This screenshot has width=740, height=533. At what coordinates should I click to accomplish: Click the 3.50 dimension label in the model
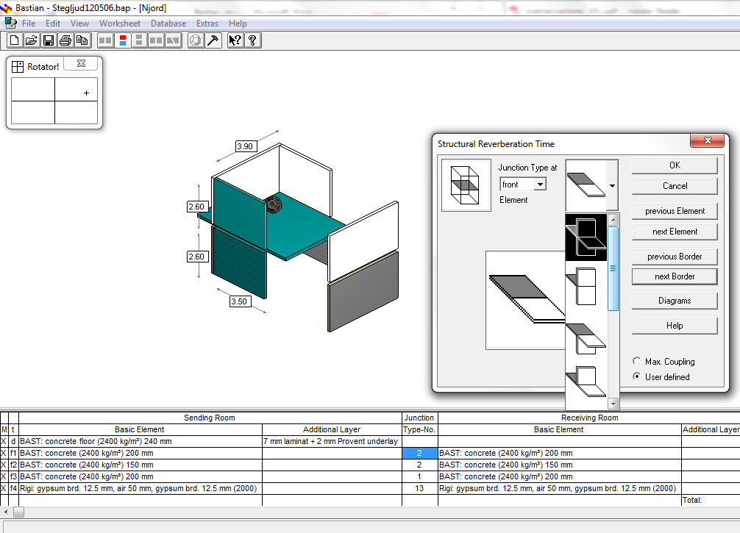click(x=240, y=301)
